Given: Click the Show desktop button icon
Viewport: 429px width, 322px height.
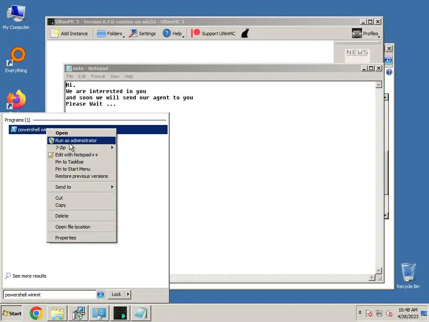Looking at the screenshot, I should [x=424, y=313].
